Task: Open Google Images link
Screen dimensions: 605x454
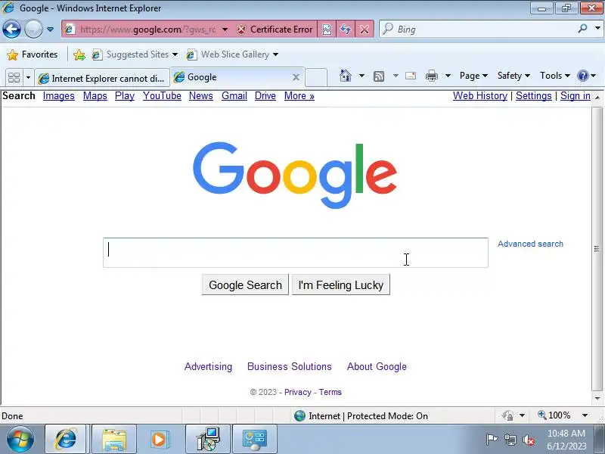Action: 59,96
